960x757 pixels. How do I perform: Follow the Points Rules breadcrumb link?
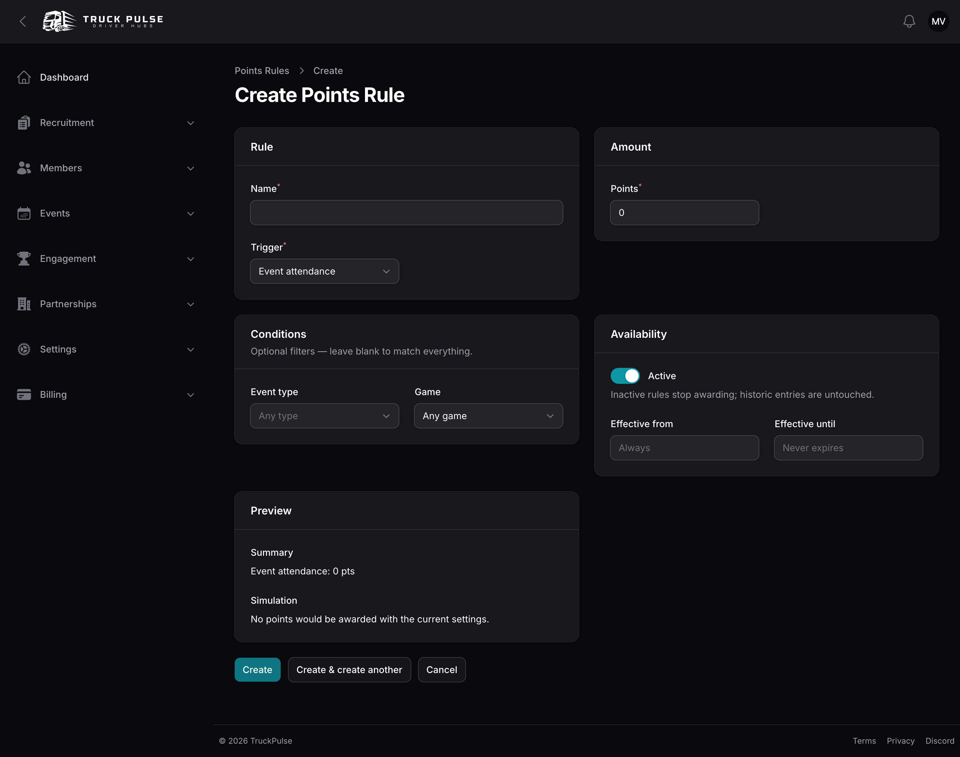point(262,71)
